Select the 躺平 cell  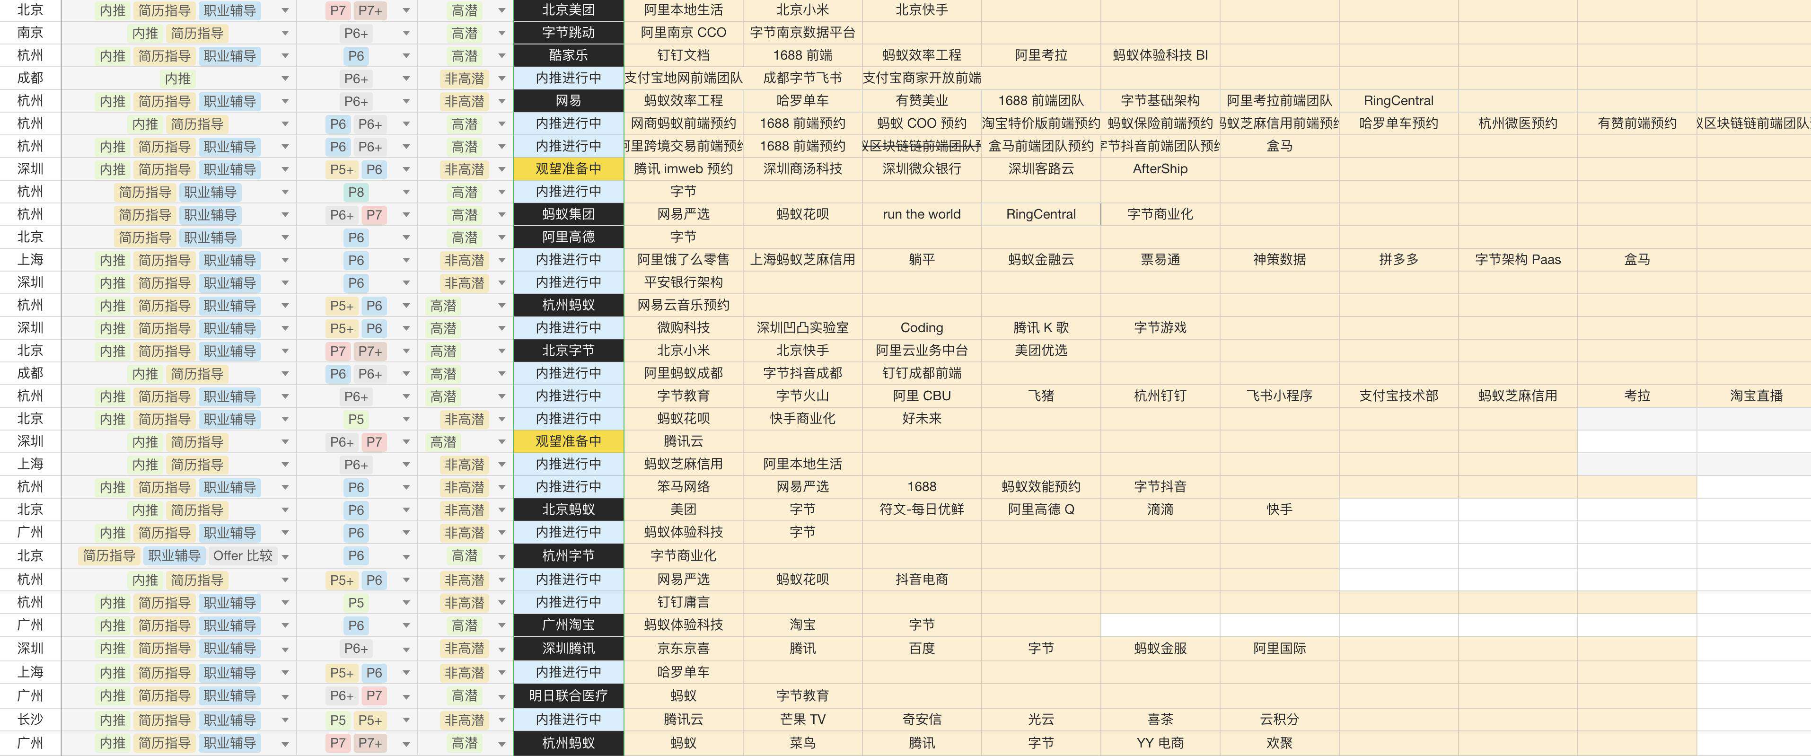[x=922, y=260]
